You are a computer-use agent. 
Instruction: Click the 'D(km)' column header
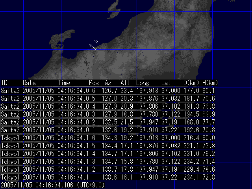coord(191,83)
